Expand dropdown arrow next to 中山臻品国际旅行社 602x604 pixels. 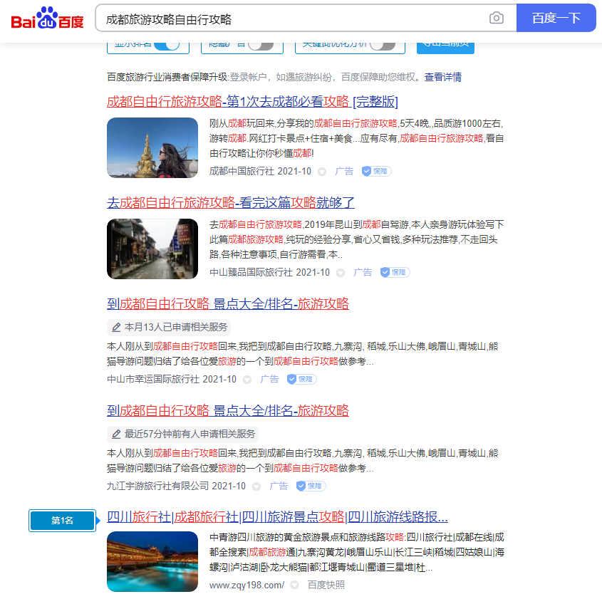(x=341, y=273)
